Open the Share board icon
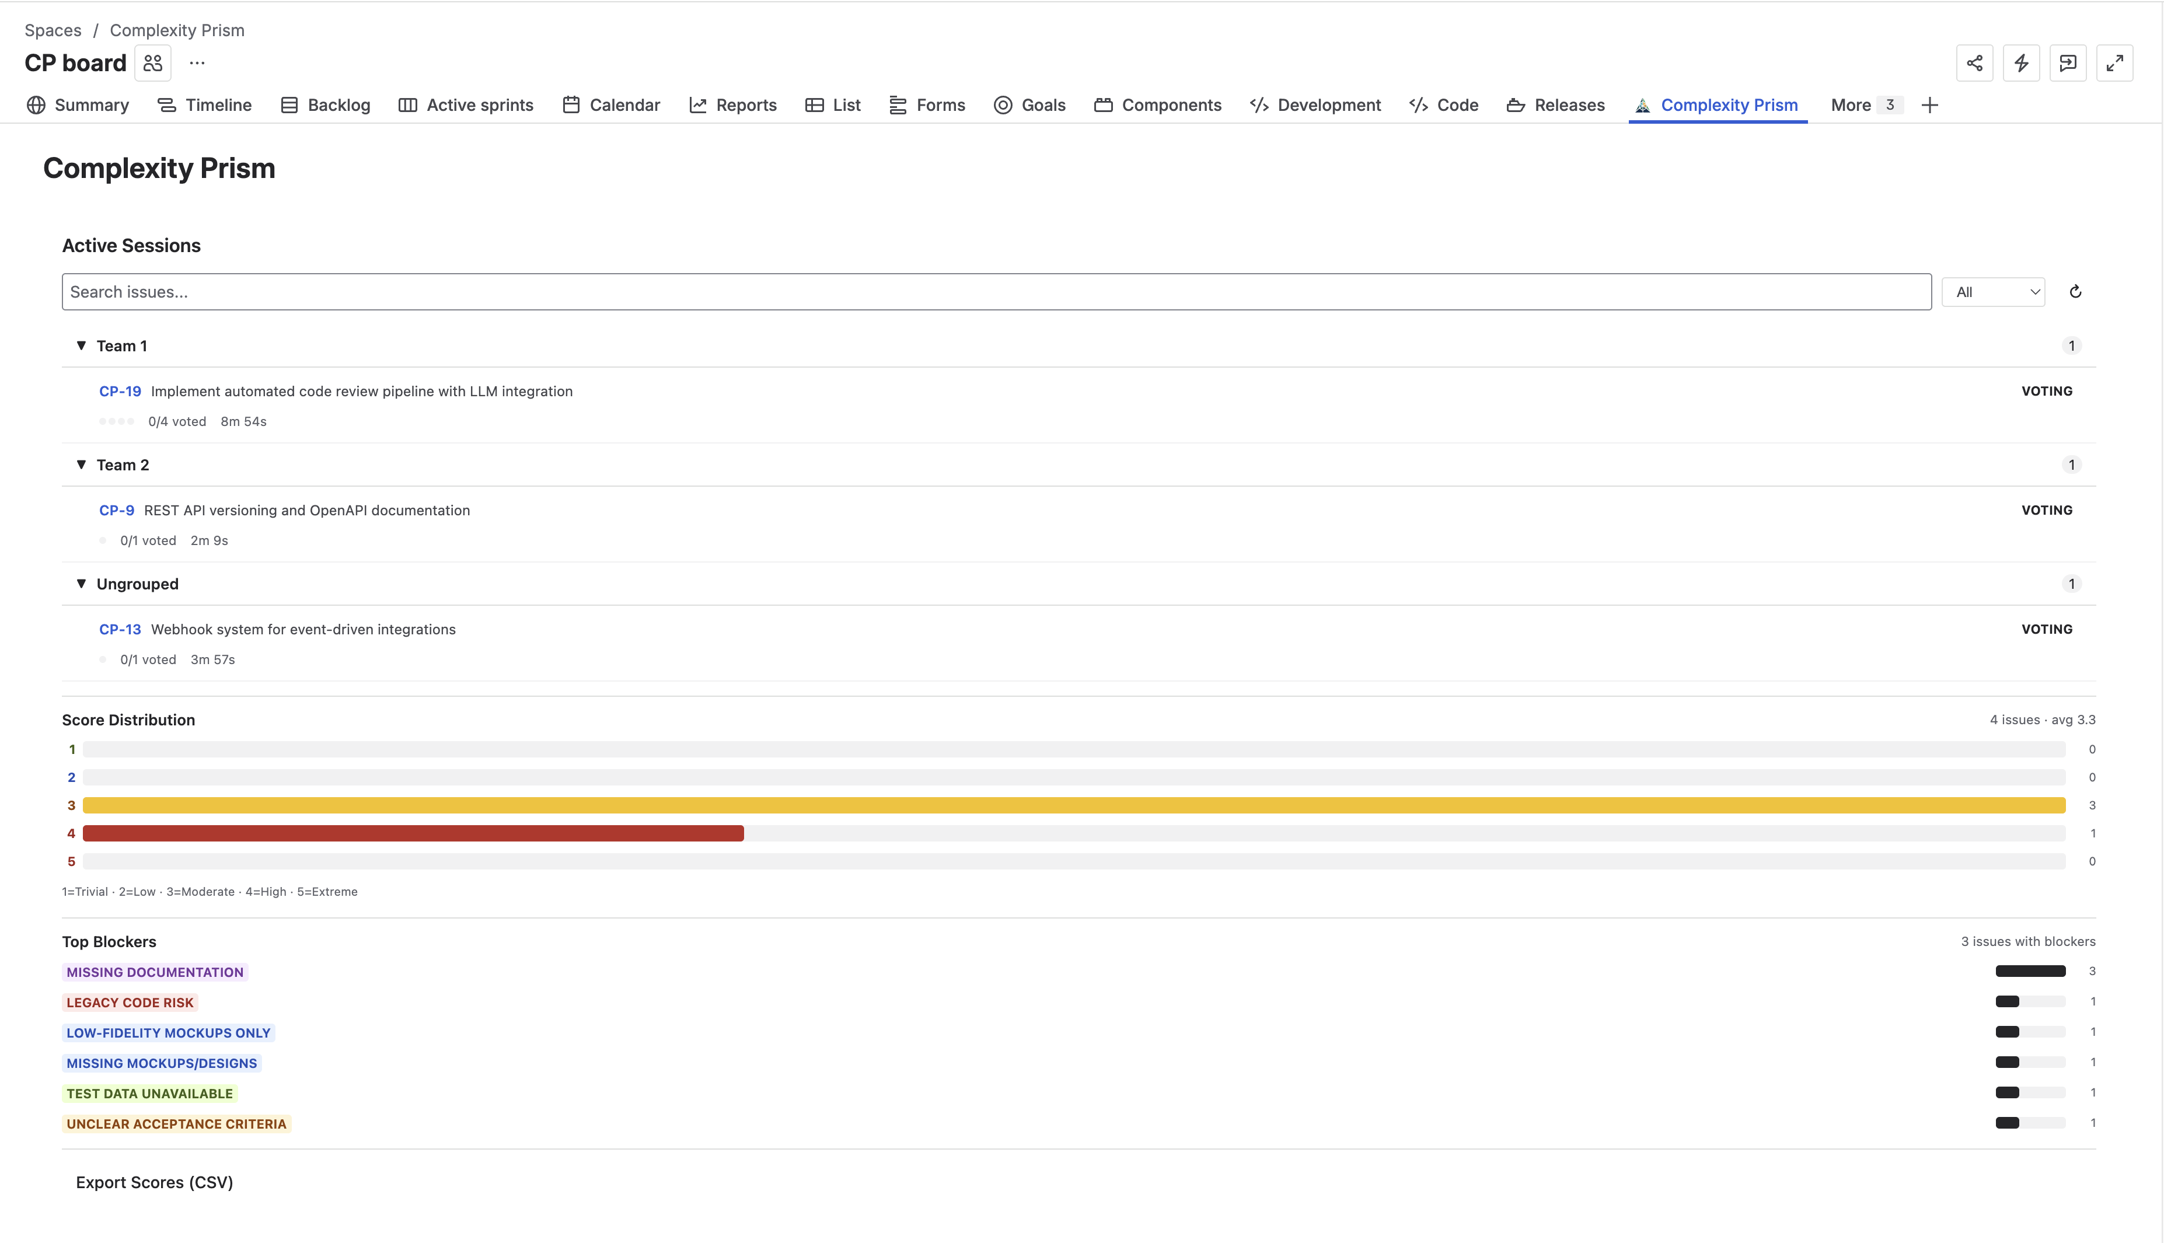 pos(1974,62)
